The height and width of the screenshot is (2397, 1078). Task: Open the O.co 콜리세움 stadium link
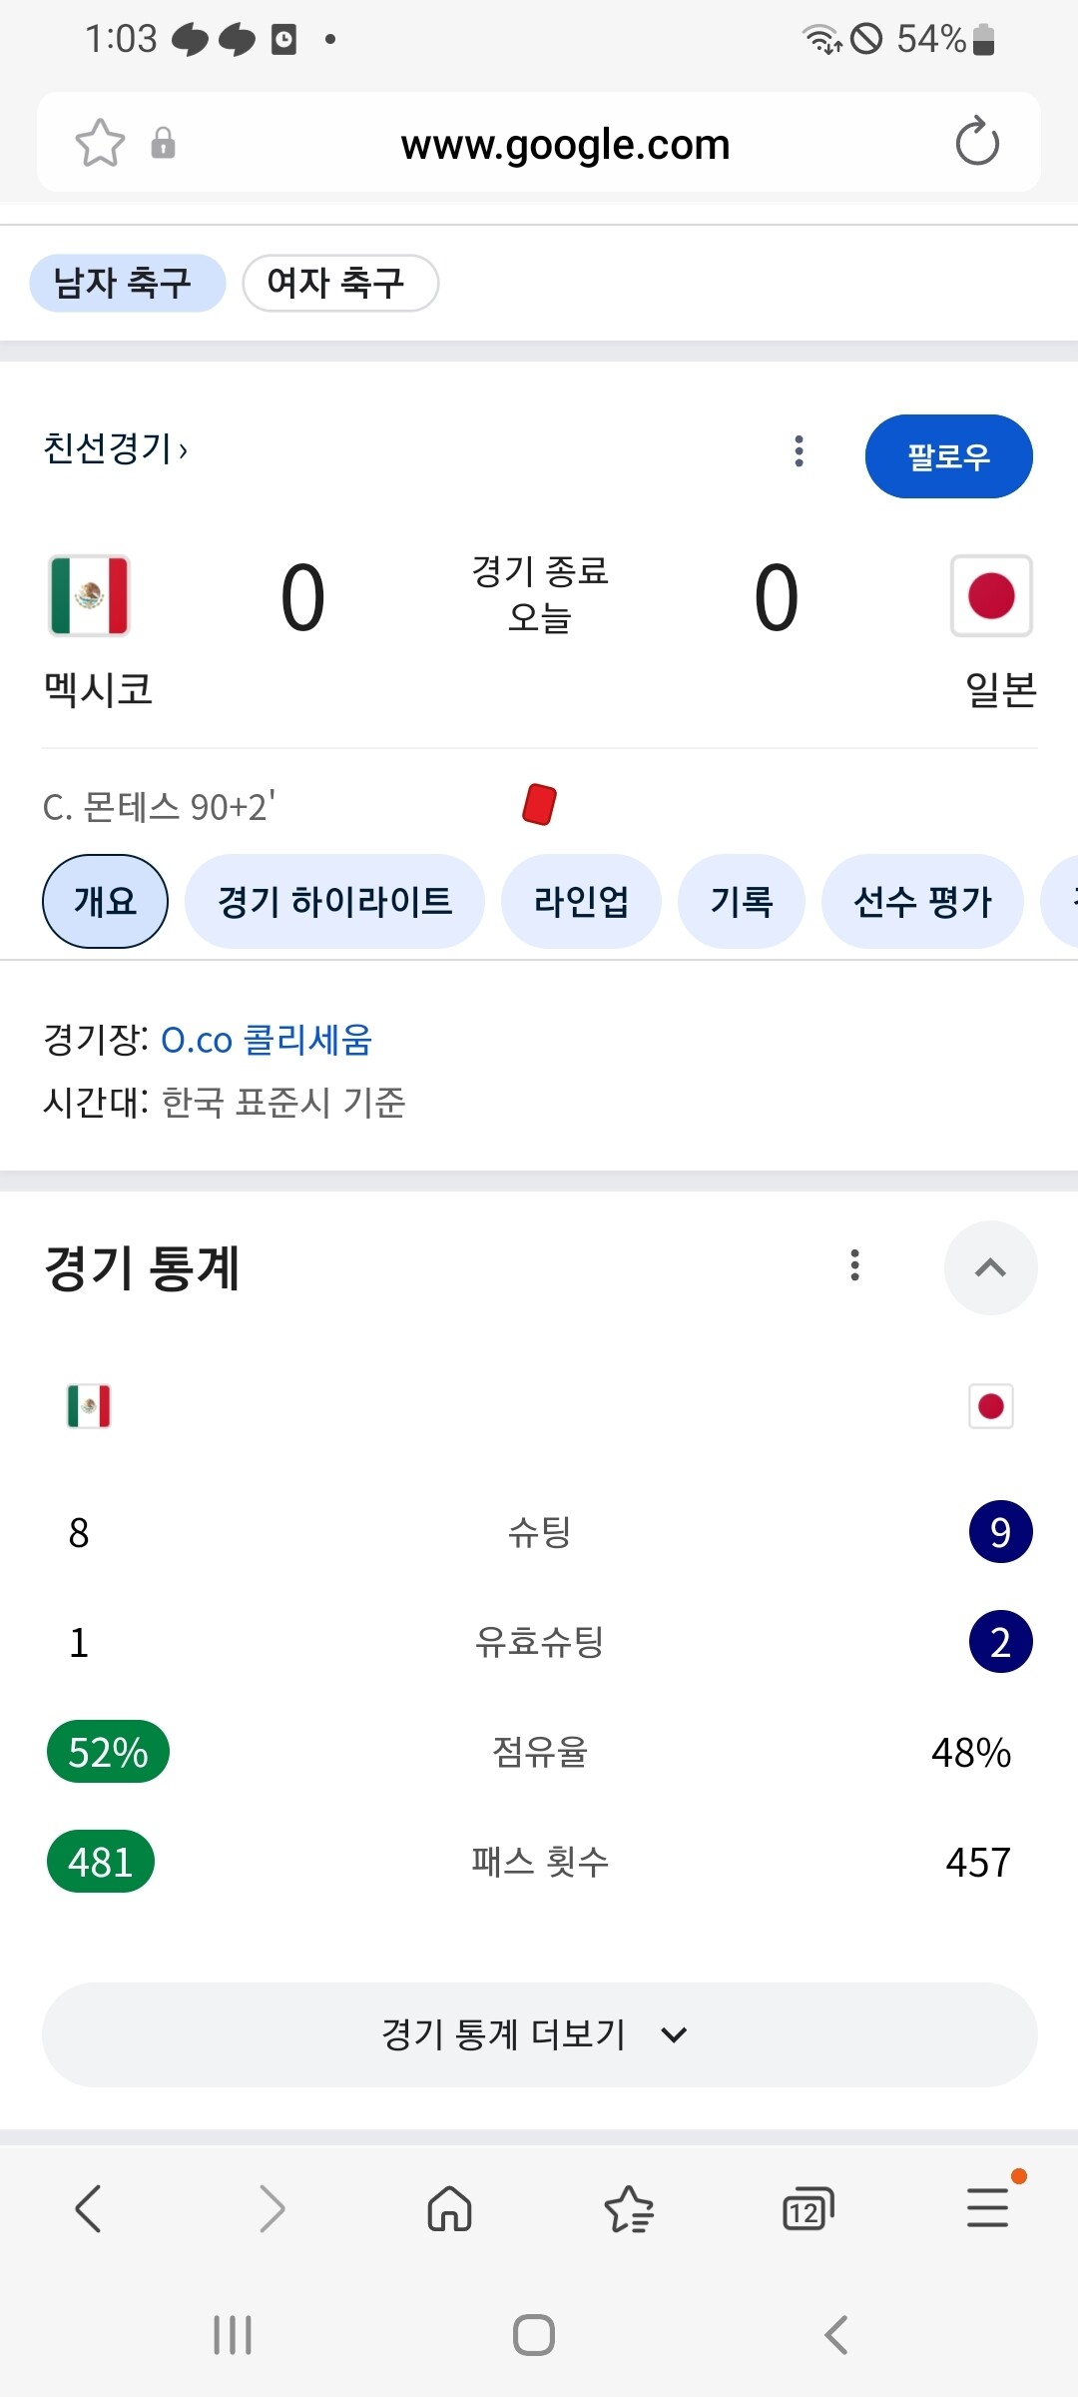267,1040
